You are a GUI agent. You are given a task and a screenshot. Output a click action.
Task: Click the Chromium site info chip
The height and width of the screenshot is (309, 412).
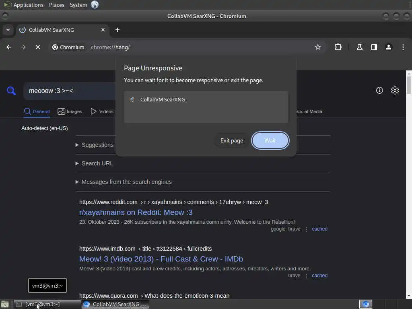pos(68,47)
